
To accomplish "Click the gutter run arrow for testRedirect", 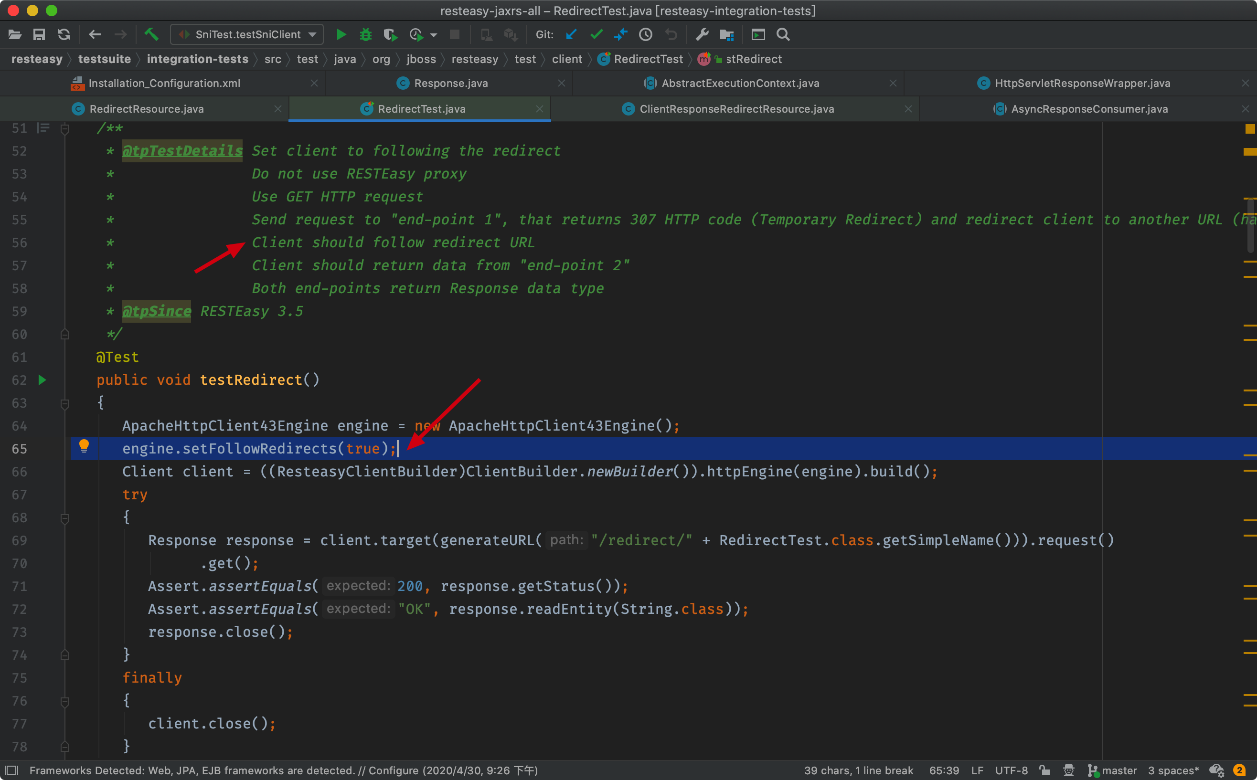I will (x=43, y=380).
